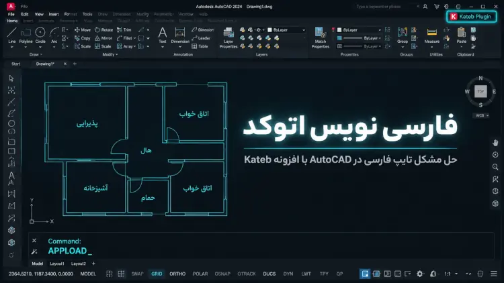The height and width of the screenshot is (283, 504).
Task: Open the WCS dropdown under the ViewCube
Action: (482, 115)
